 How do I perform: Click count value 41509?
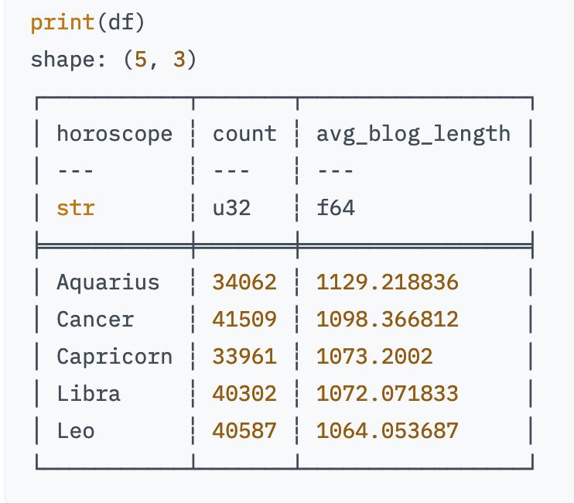point(244,320)
